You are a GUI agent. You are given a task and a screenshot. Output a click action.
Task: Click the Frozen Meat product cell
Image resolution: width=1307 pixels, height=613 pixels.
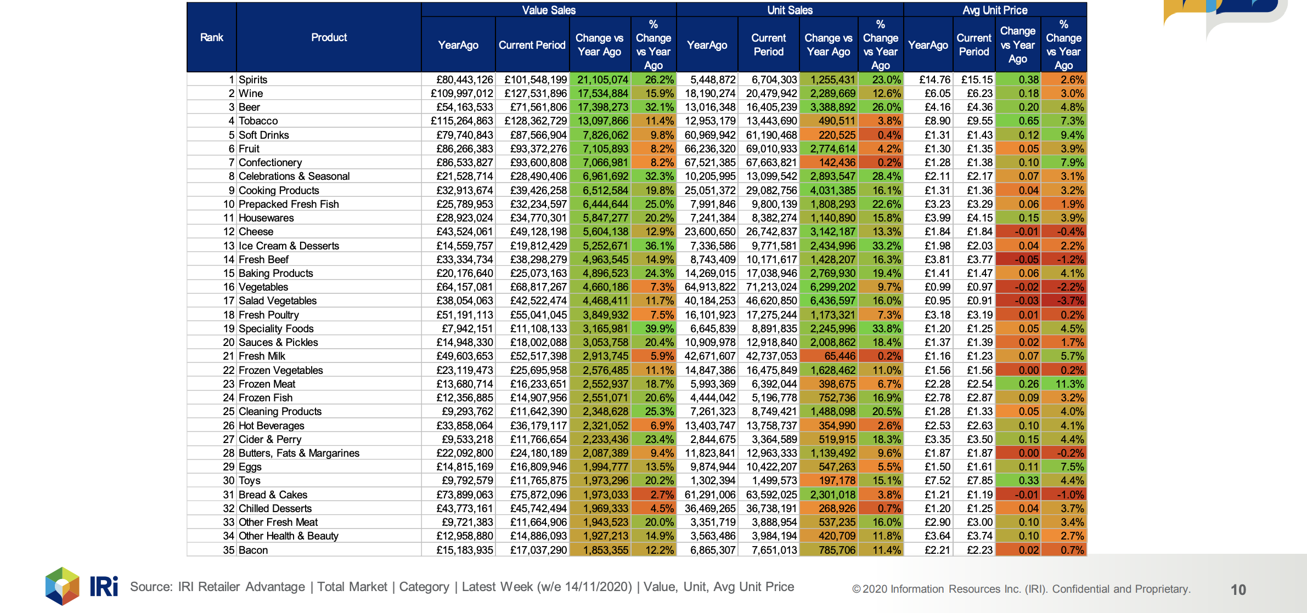coord(329,384)
